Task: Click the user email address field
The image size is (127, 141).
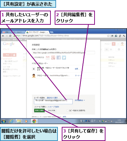Action: point(53,102)
